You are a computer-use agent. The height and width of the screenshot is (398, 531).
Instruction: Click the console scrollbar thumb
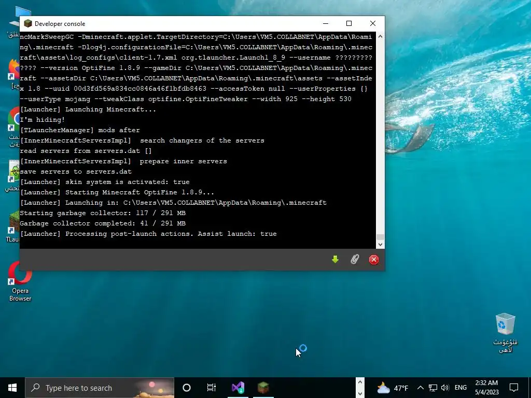tap(380, 237)
